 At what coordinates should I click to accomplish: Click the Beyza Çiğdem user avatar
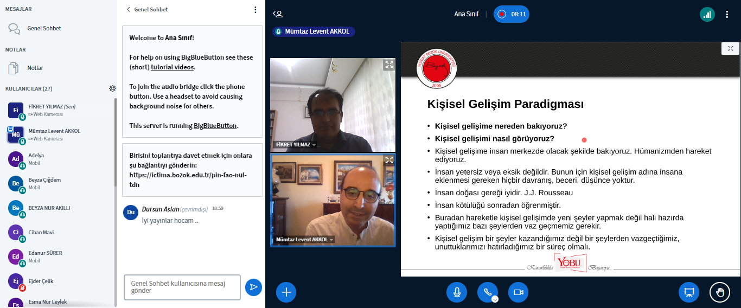tap(16, 183)
